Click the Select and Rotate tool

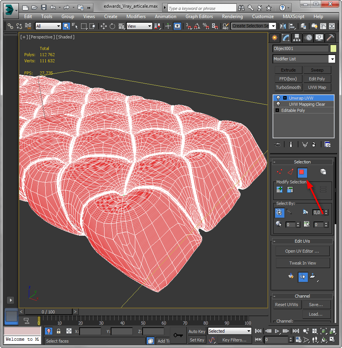click(x=112, y=26)
